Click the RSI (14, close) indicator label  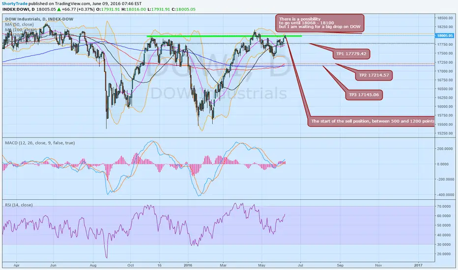pyautogui.click(x=19, y=205)
